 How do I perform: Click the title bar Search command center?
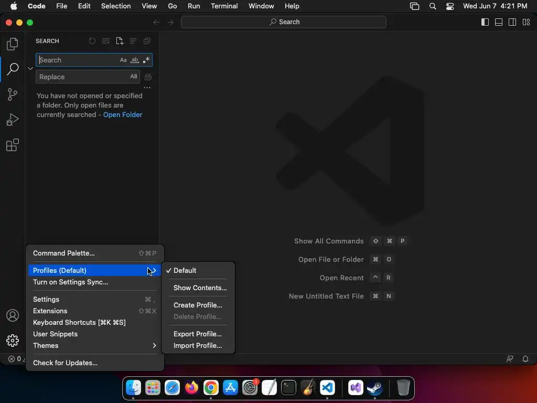[284, 22]
